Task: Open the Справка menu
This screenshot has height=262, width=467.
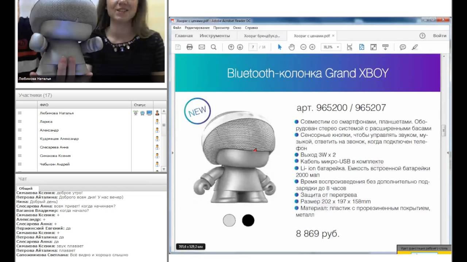Action: 251,28
